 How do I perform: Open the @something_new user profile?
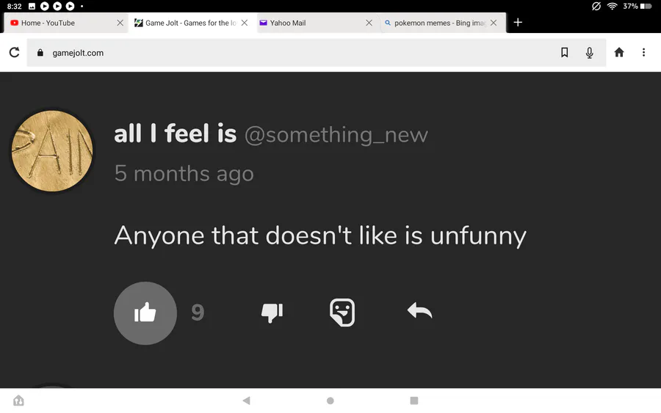[336, 134]
